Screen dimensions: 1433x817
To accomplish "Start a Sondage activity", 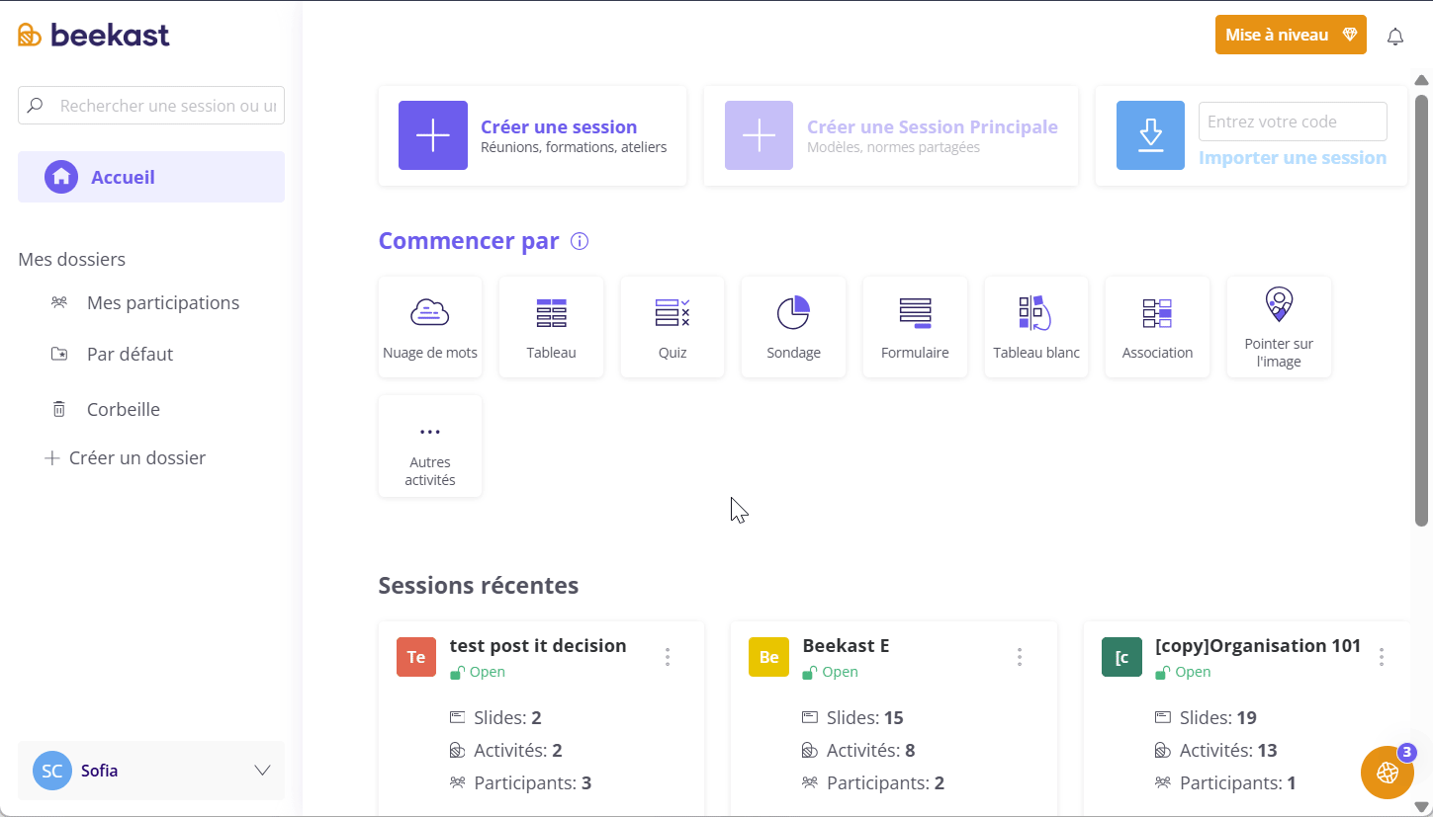I will click(793, 327).
